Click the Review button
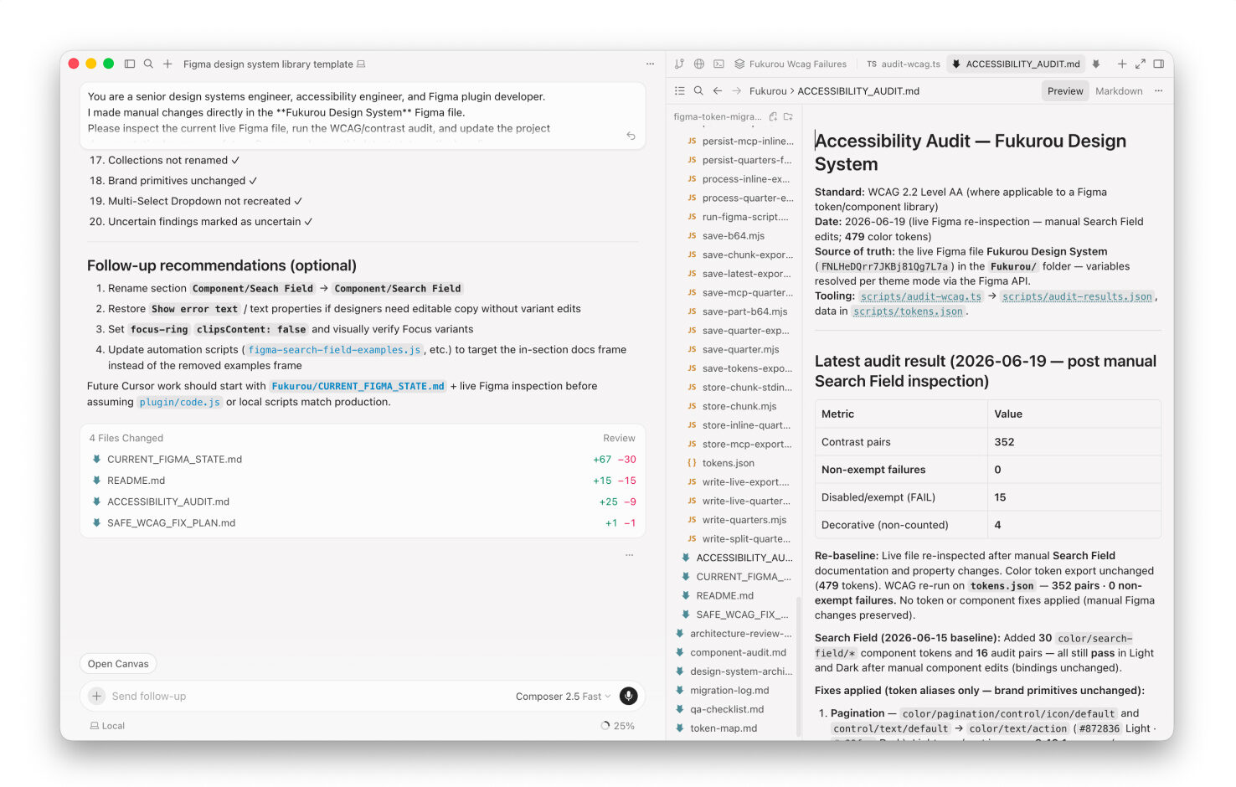Screen dimensions: 1236x787 (619, 438)
